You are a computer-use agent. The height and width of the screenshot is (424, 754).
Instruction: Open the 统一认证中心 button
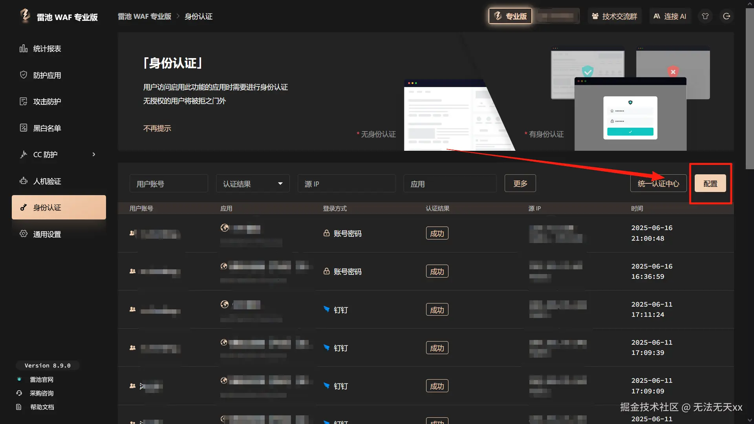pos(658,183)
